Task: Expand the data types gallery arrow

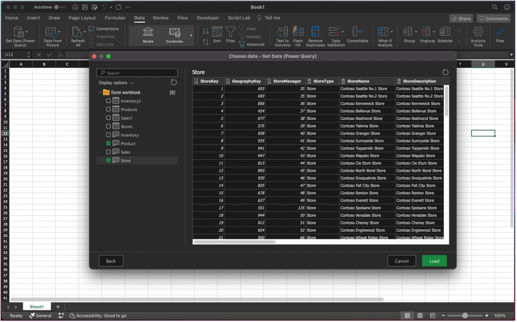Action: [x=191, y=36]
